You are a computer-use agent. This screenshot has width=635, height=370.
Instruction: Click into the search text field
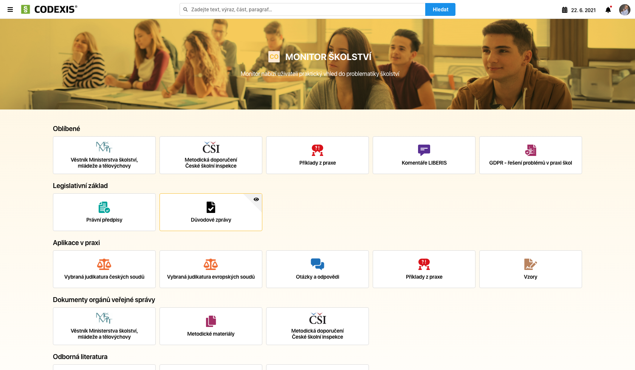point(302,9)
